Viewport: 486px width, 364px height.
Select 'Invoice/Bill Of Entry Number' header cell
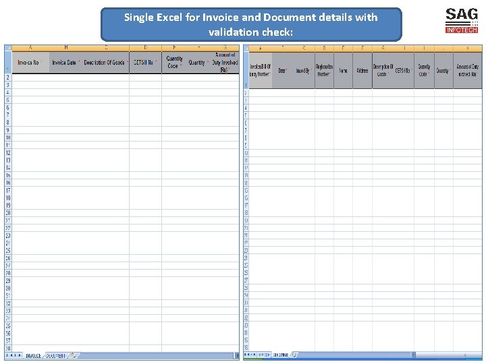click(261, 71)
